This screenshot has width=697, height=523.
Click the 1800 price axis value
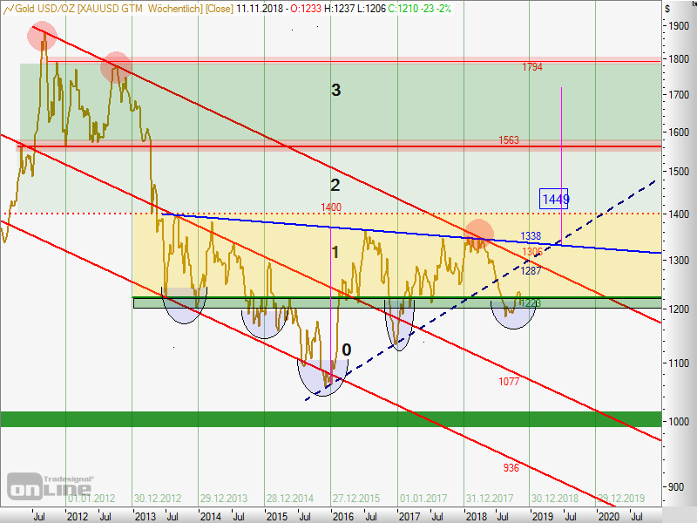(x=679, y=58)
